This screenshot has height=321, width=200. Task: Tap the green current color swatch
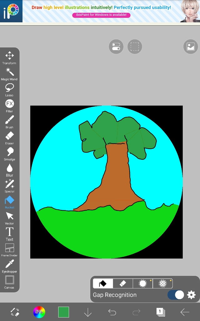63,312
